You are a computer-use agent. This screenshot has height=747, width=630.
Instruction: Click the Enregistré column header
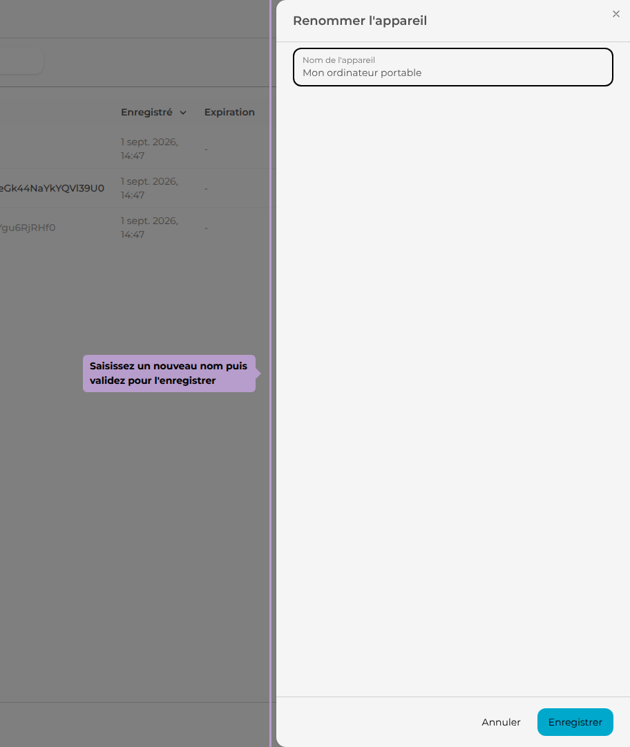pyautogui.click(x=146, y=113)
